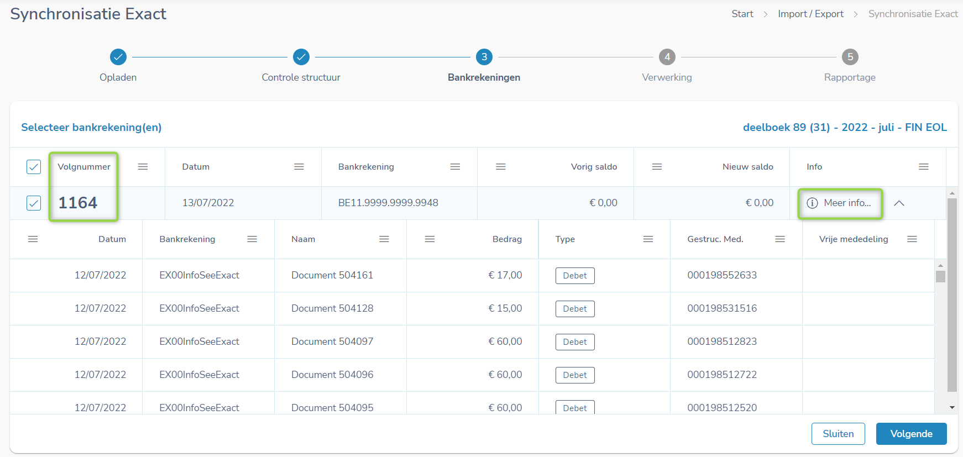This screenshot has height=457, width=963.
Task: Collapse the row 1164 details chevron
Action: pyautogui.click(x=899, y=203)
